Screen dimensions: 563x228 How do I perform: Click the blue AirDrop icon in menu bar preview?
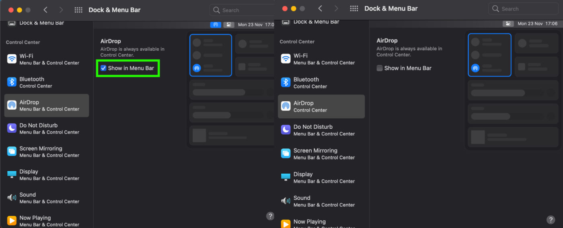click(216, 25)
